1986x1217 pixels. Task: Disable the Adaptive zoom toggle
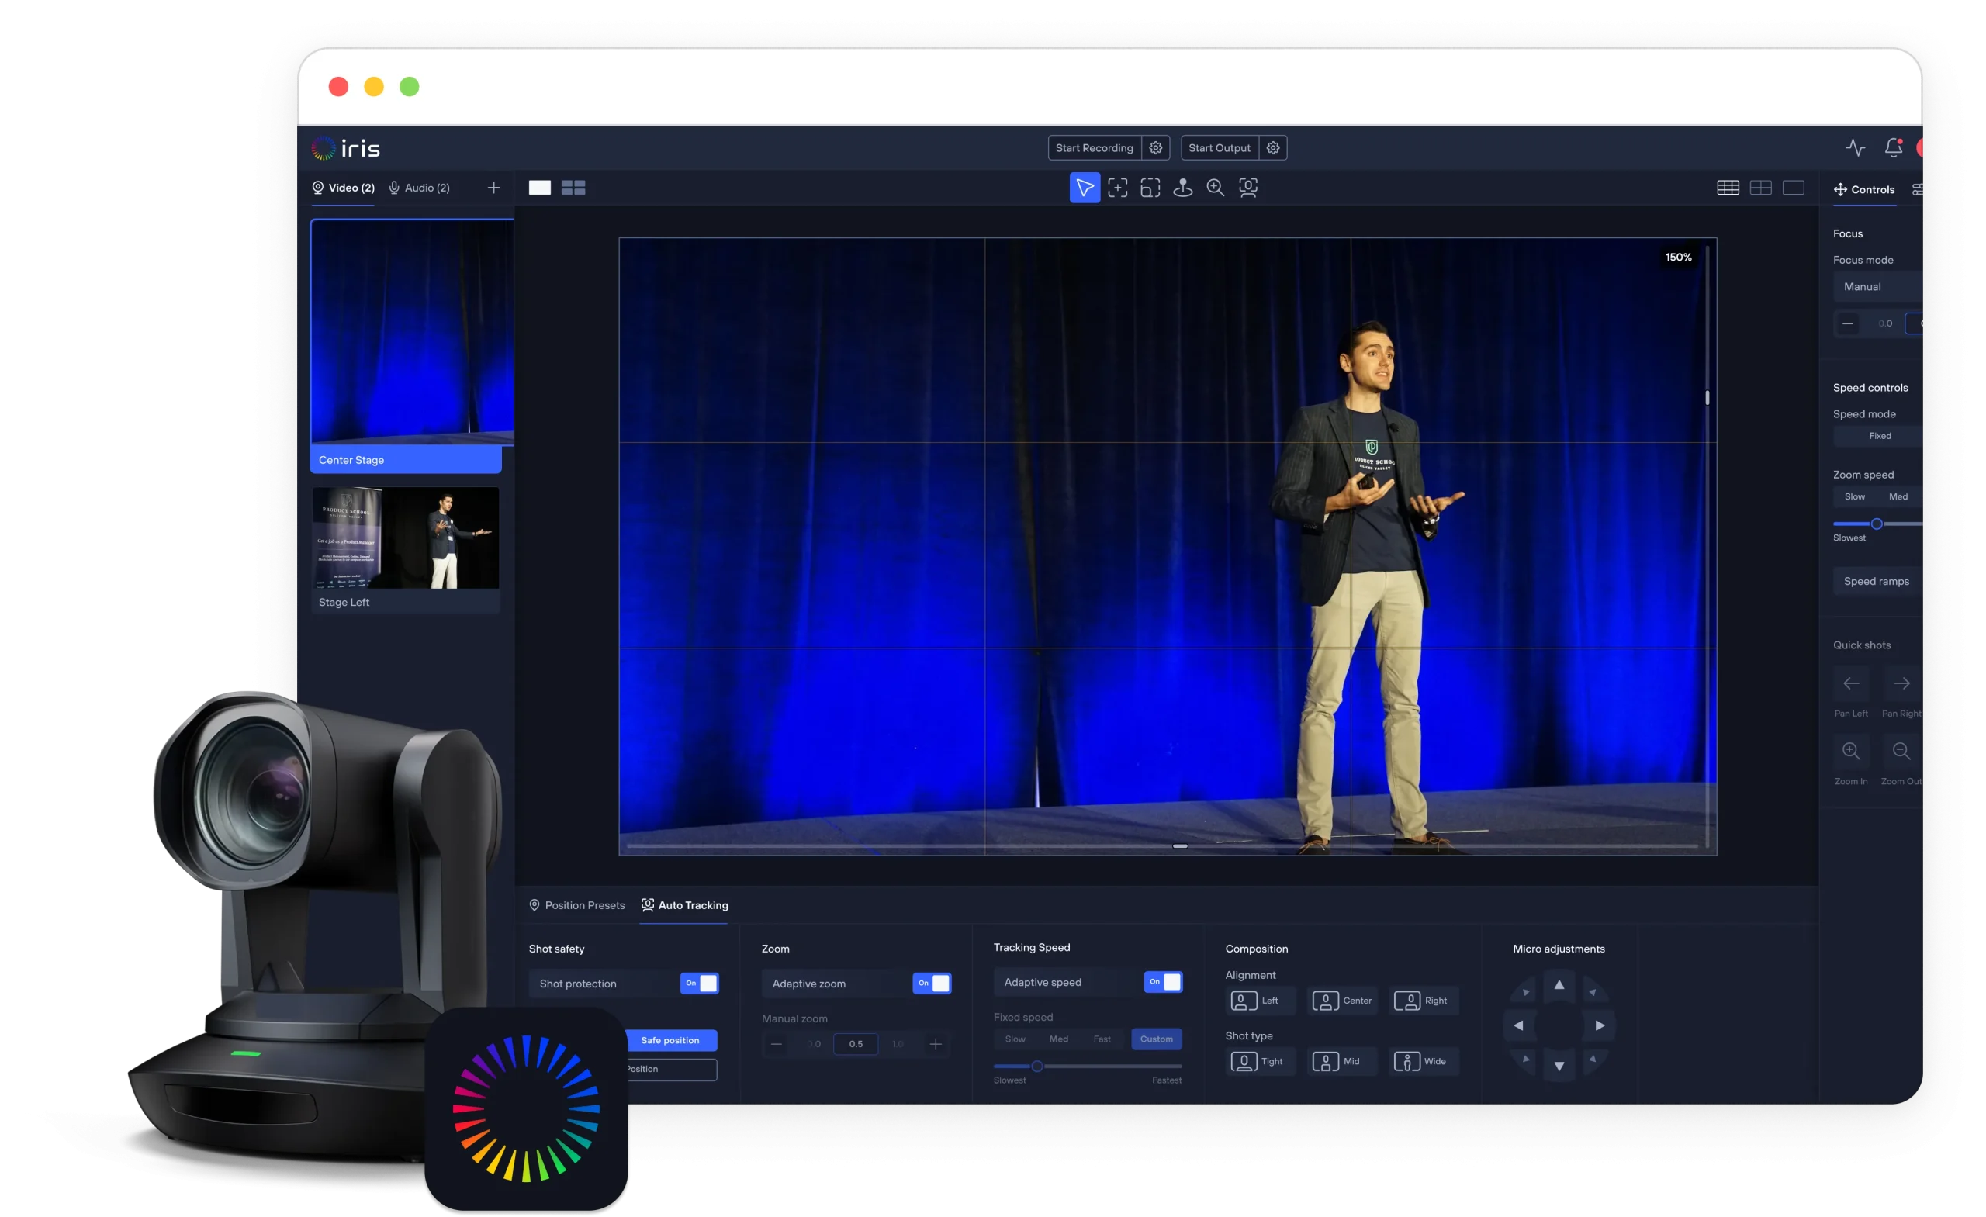pyautogui.click(x=932, y=984)
